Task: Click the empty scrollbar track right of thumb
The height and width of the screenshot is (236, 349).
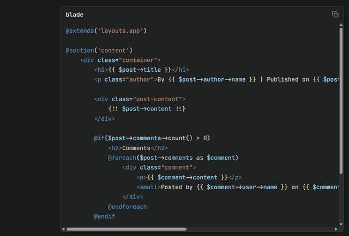Action: click(x=262, y=229)
